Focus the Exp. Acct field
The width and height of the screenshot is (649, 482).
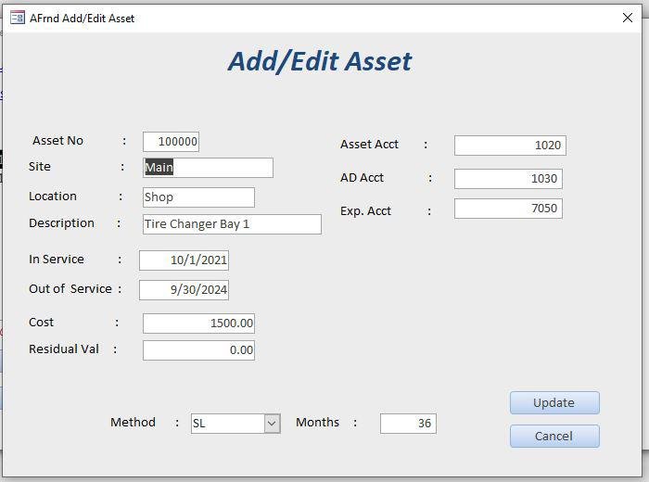click(x=507, y=209)
